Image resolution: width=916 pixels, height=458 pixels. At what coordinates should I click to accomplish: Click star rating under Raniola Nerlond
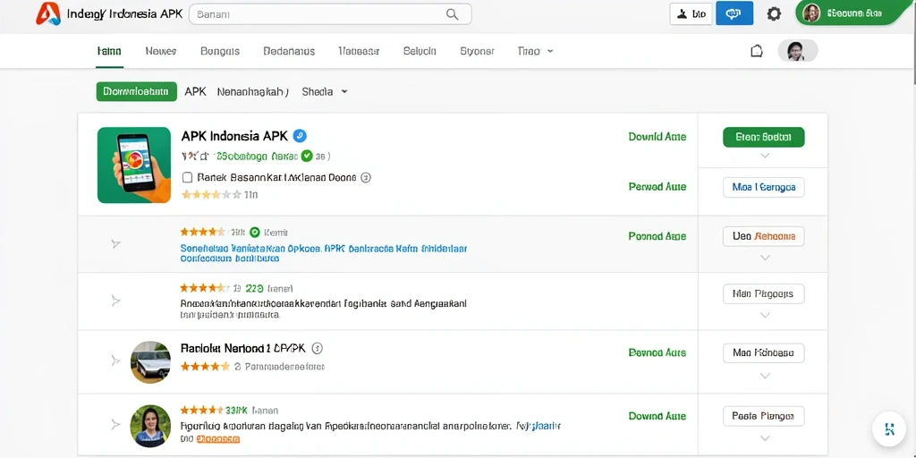(x=205, y=367)
